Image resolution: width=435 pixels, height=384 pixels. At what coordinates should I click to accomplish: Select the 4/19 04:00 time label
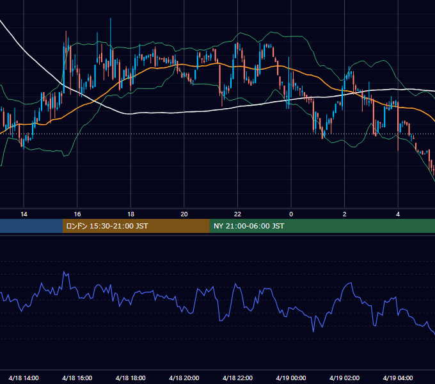coord(398,378)
